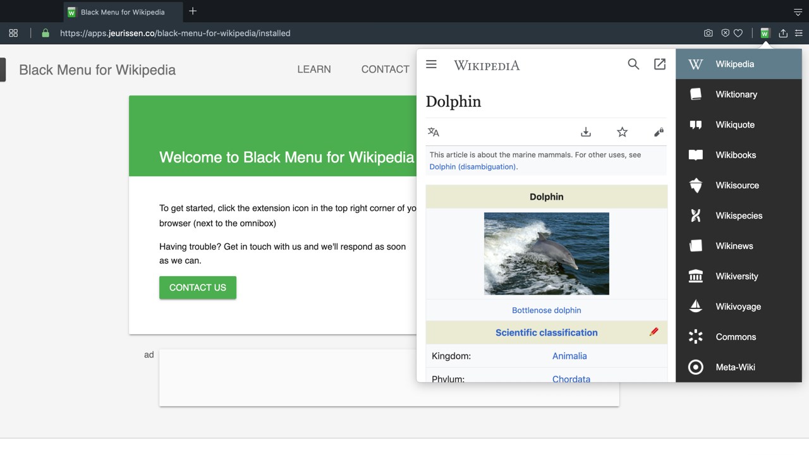Click the Wikipedia W icon in sidebar
The image size is (809, 455).
tap(696, 64)
